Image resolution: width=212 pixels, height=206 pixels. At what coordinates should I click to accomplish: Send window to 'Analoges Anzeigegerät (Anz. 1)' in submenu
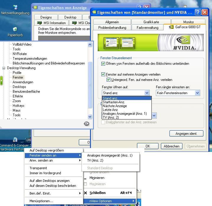point(111,155)
